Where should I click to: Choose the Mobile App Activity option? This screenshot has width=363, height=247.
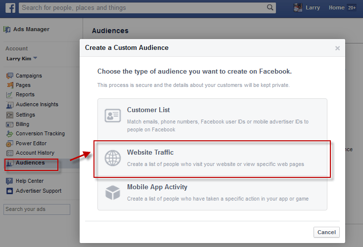(x=212, y=194)
